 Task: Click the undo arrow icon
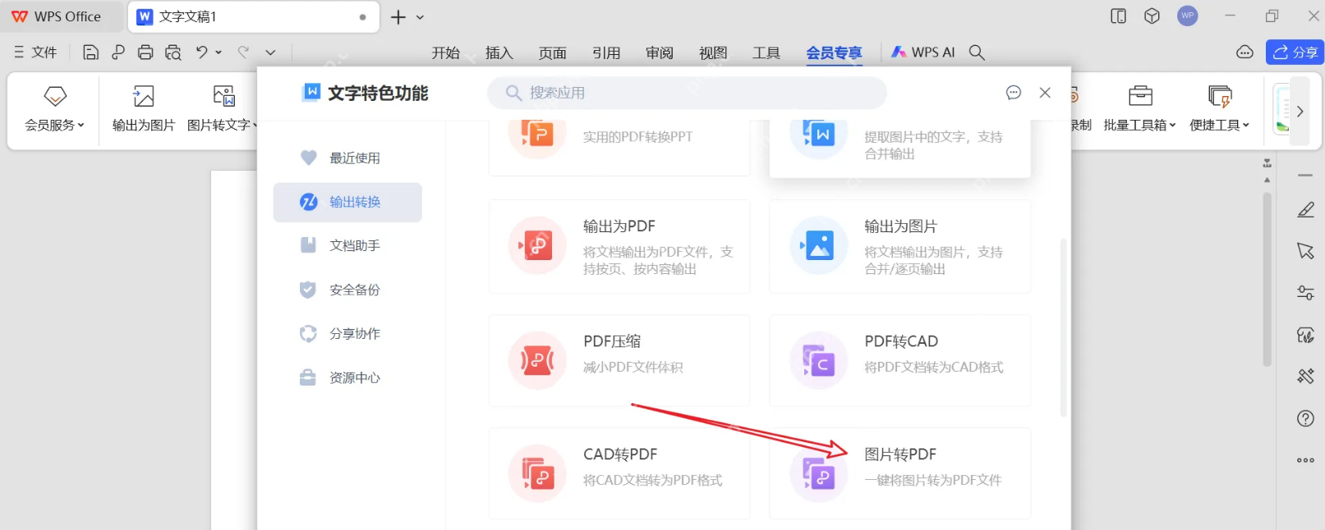point(201,53)
